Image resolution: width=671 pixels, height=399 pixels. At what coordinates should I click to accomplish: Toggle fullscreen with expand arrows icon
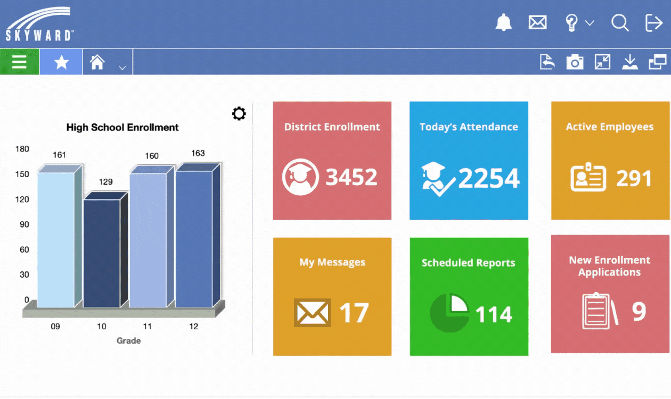click(x=602, y=62)
